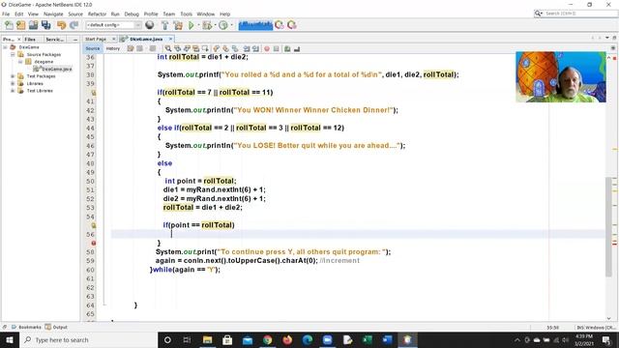Screen dimensions: 619x348
Task: Switch to the Start Page tab
Action: pos(96,39)
